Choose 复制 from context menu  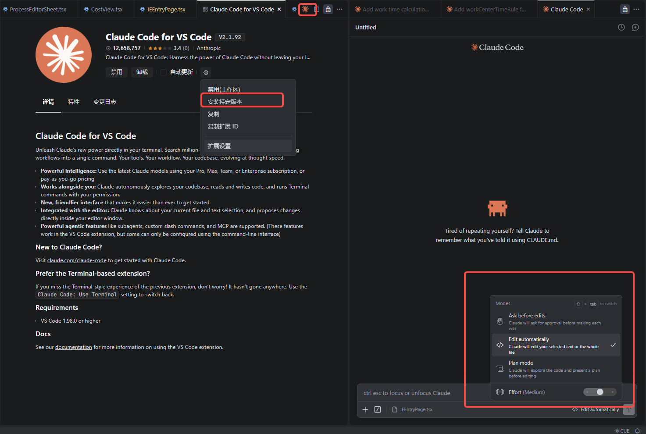pos(248,114)
